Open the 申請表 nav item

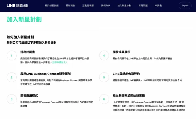158,6
